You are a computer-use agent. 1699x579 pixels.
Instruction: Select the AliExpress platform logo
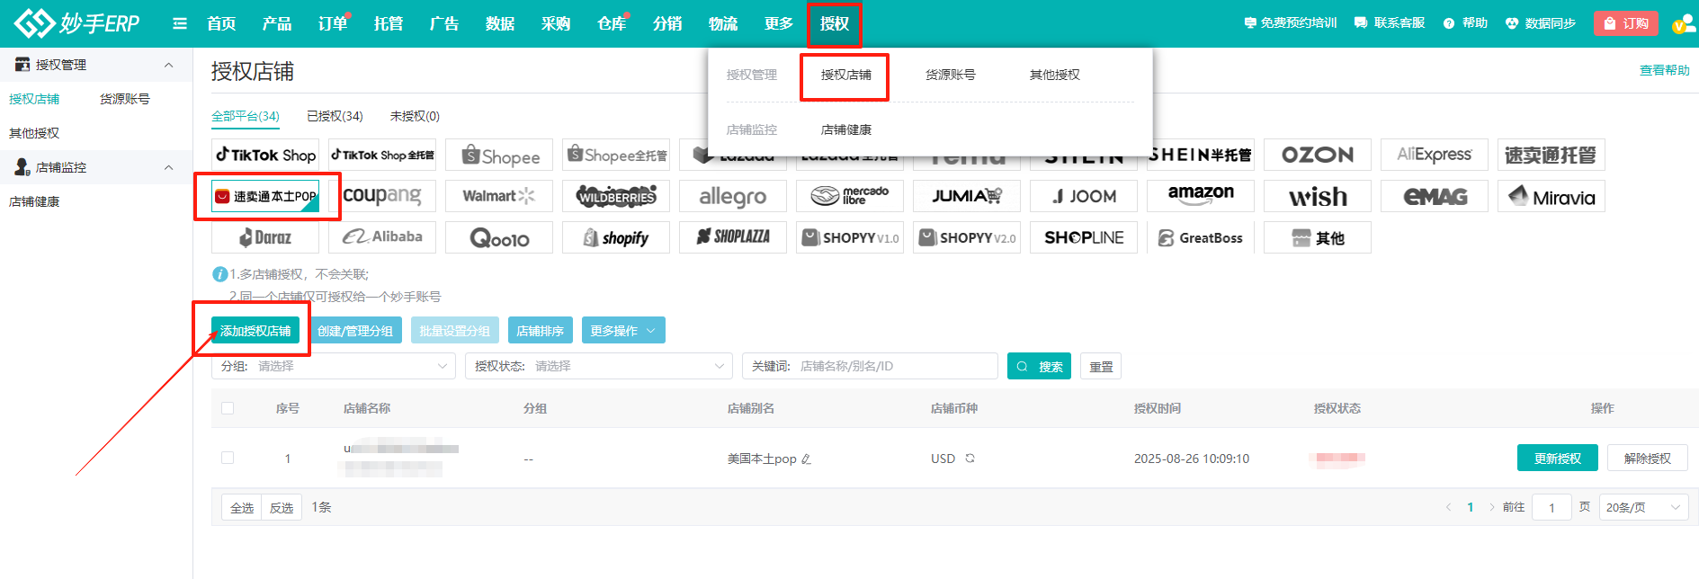(1435, 155)
